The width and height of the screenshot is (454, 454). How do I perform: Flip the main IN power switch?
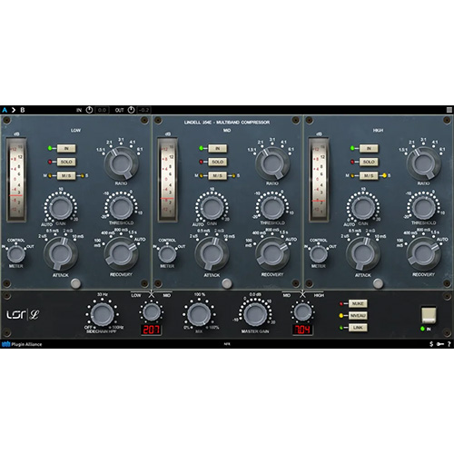[x=429, y=315]
